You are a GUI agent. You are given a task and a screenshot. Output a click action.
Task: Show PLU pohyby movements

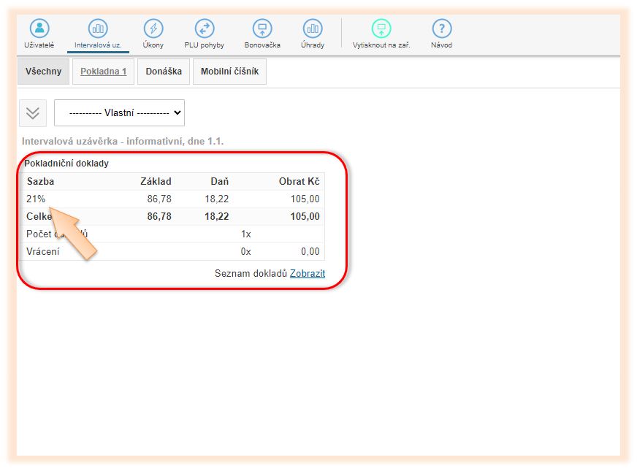[x=205, y=29]
